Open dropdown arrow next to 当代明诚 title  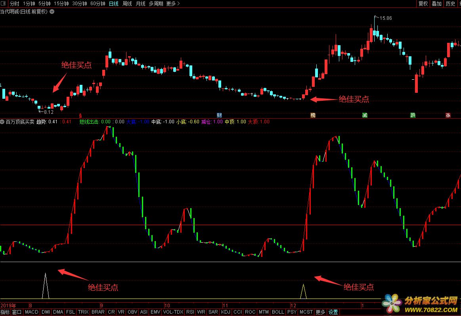point(52,11)
